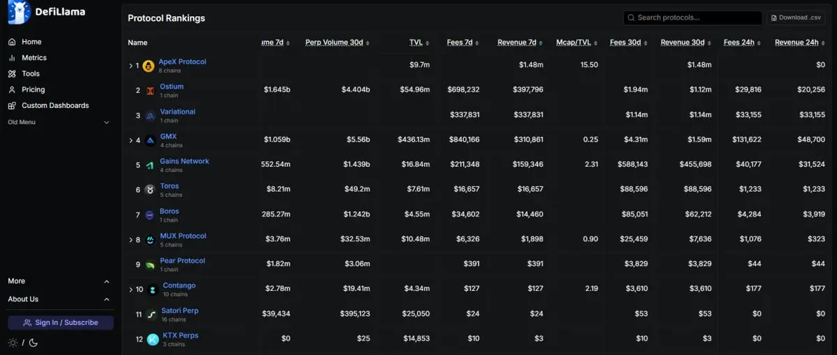Click the Pear Protocol logo icon
The image size is (837, 355).
[150, 265]
